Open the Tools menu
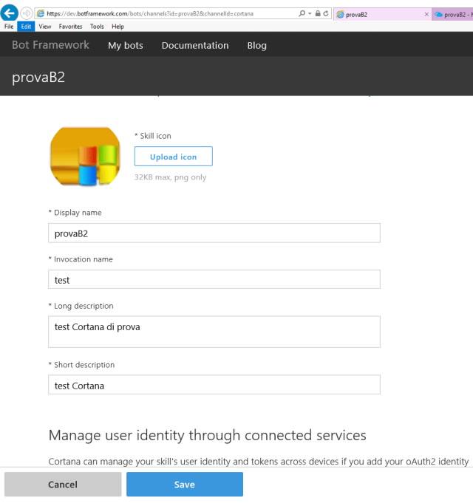This screenshot has height=503, width=473. pyautogui.click(x=97, y=27)
